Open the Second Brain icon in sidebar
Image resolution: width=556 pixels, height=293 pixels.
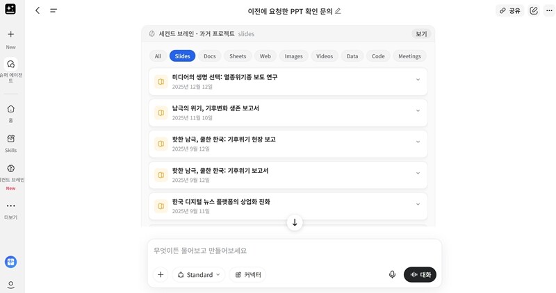(10, 168)
